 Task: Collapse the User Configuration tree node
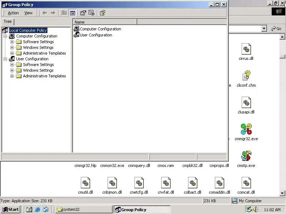point(5,59)
